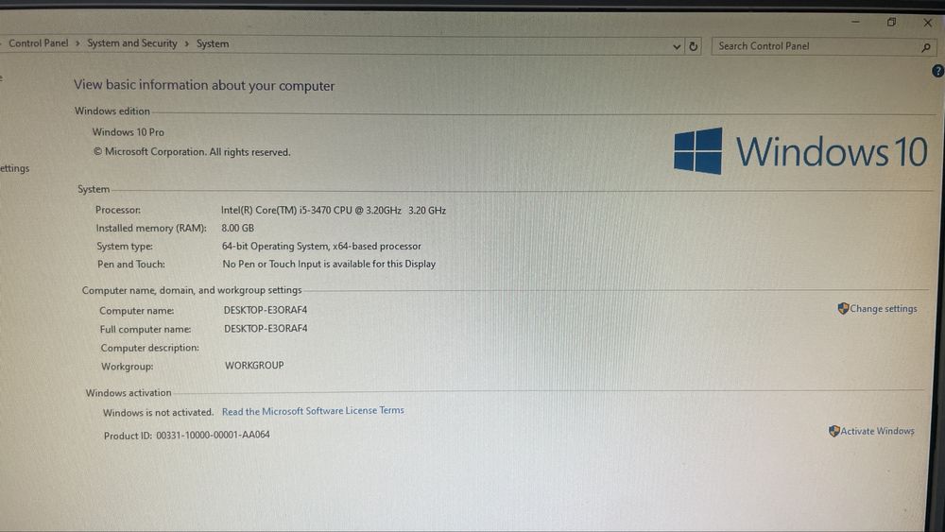Viewport: 945px width, 532px height.
Task: Click the Microsoft Corporation copyright text
Action: click(192, 152)
